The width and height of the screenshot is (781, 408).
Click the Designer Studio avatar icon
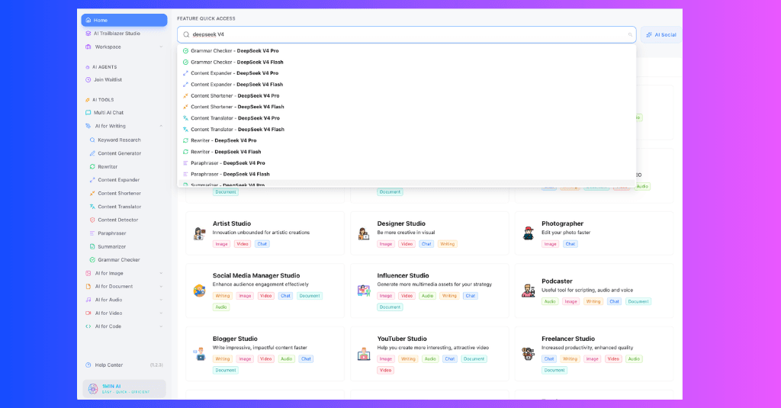(364, 233)
